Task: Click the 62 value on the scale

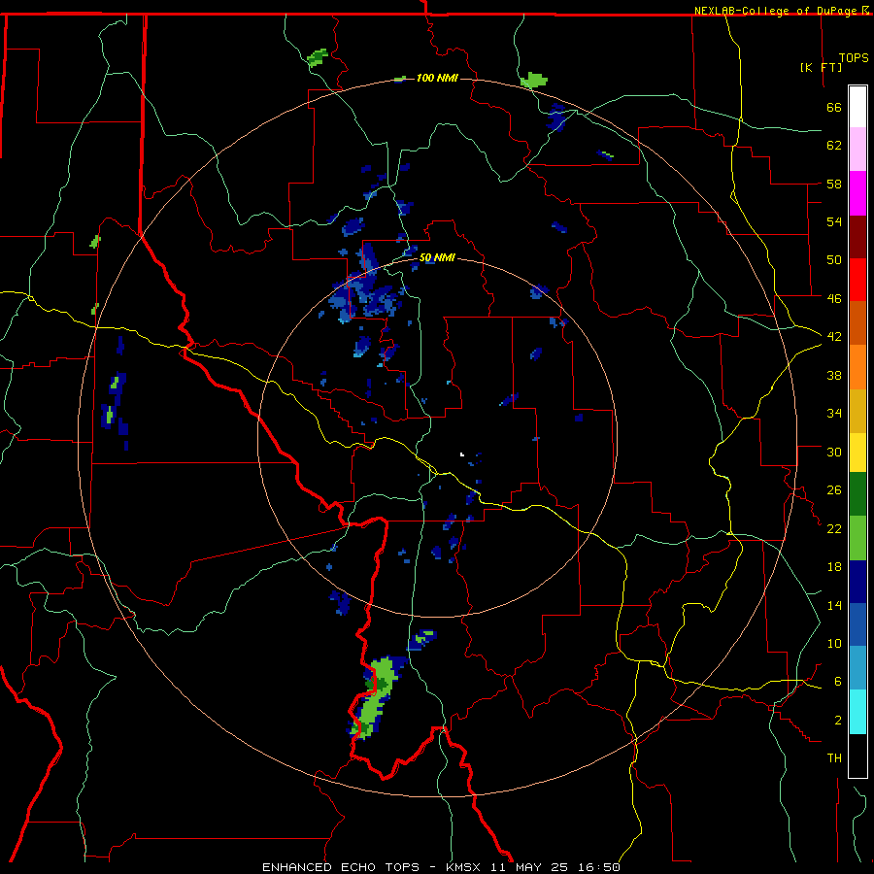Action: click(834, 146)
